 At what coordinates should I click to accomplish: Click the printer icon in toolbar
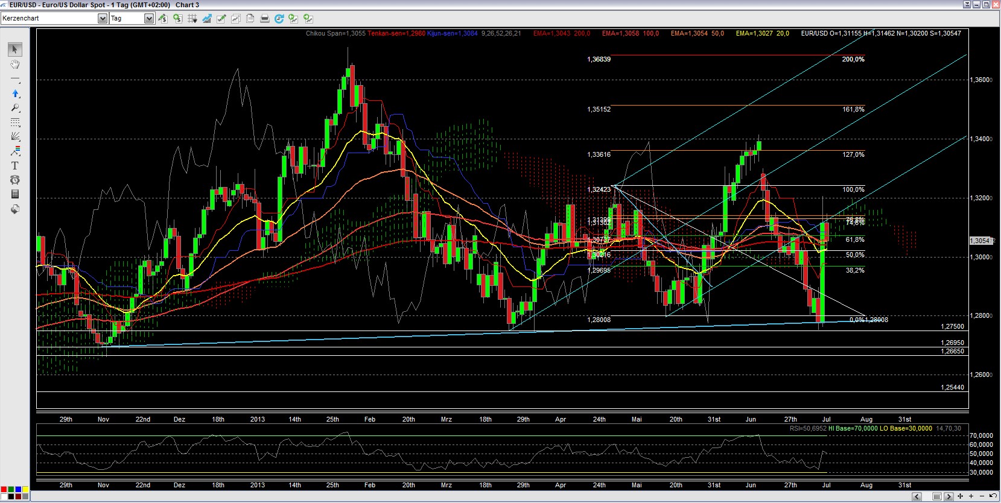pos(264,19)
